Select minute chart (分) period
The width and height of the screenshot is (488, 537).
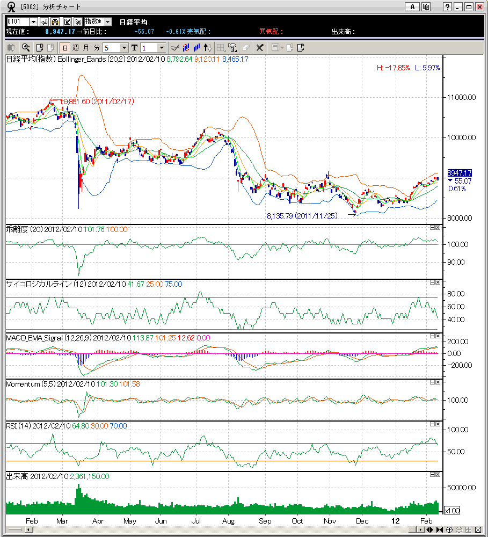tap(97, 47)
